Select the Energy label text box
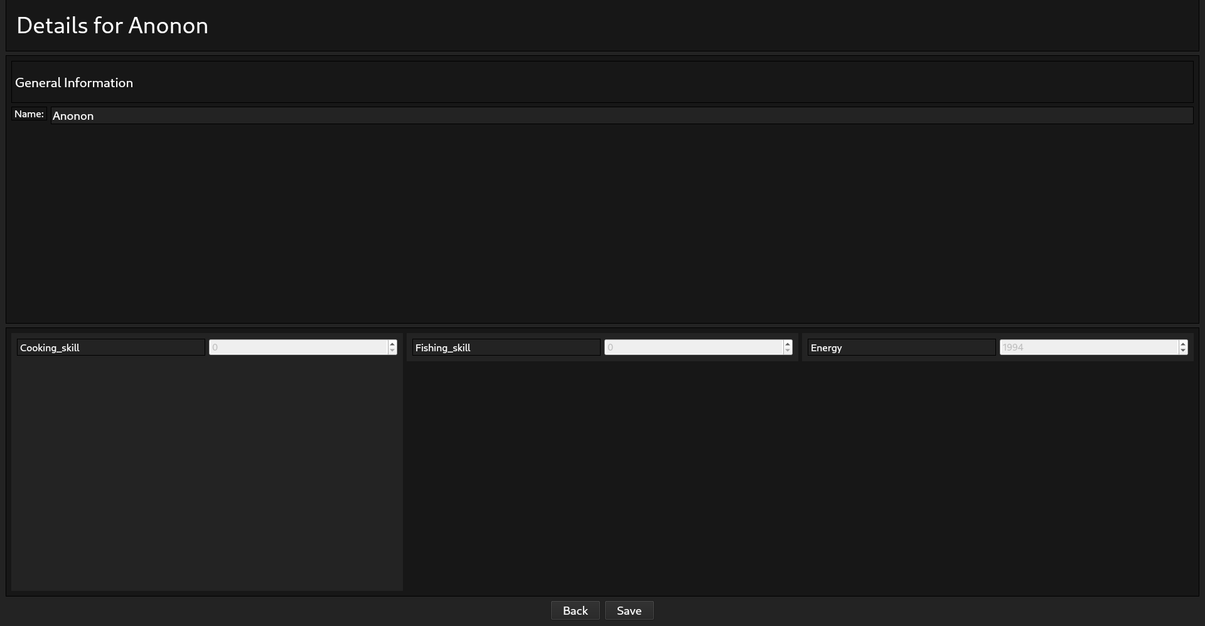 point(901,347)
